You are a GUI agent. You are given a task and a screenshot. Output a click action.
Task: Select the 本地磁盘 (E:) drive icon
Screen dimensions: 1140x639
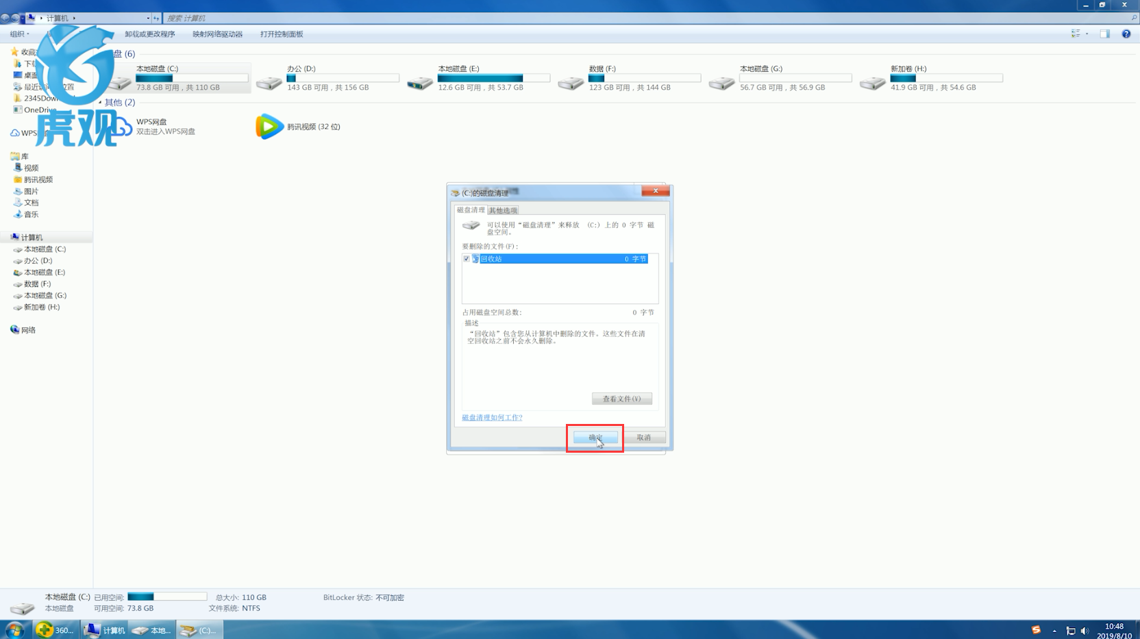point(420,83)
